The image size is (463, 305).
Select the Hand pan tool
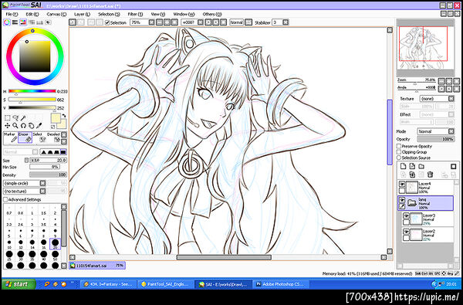pos(32,126)
